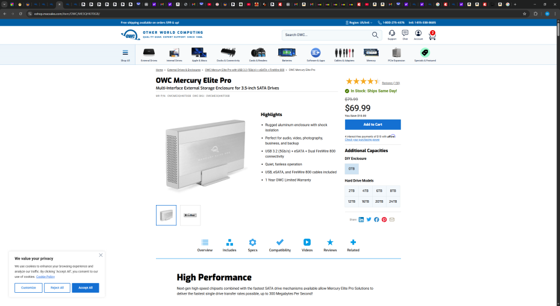Image resolution: width=560 pixels, height=306 pixels.
Task: Select the 16TB hard drive model
Action: 366,201
